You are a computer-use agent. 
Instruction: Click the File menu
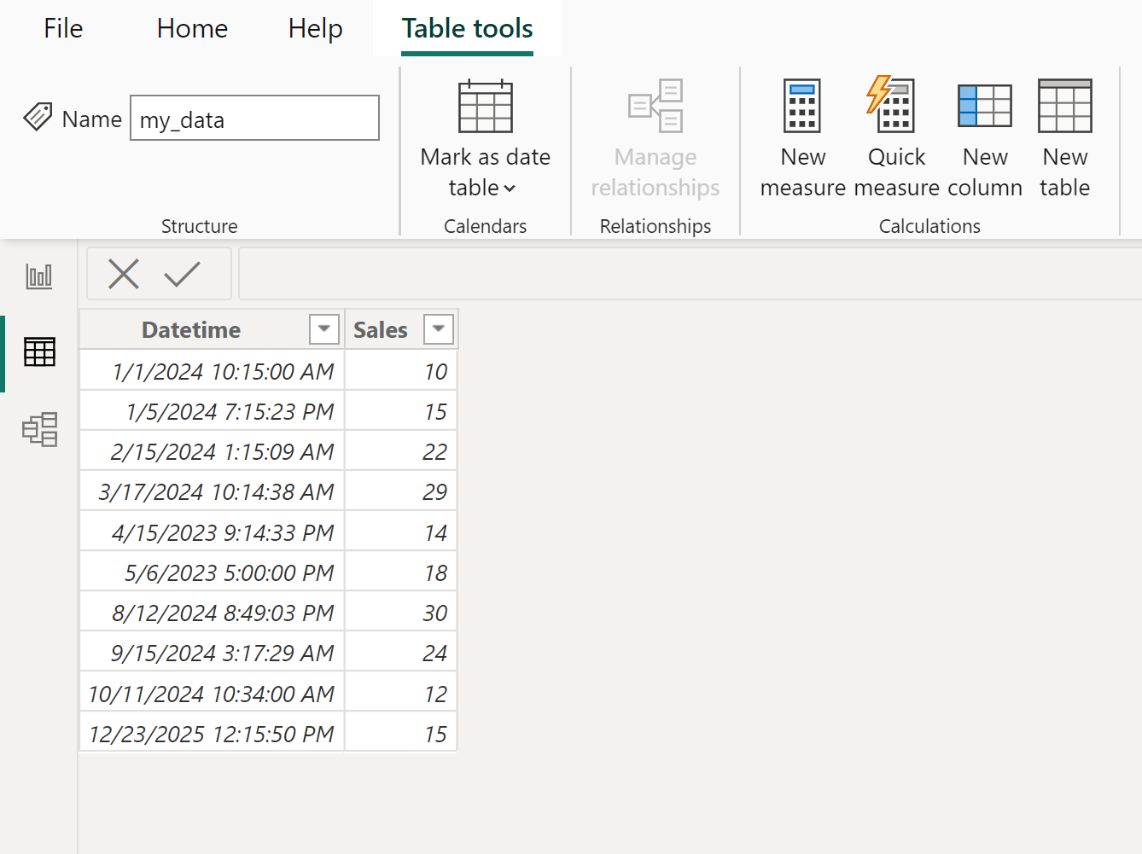click(62, 28)
